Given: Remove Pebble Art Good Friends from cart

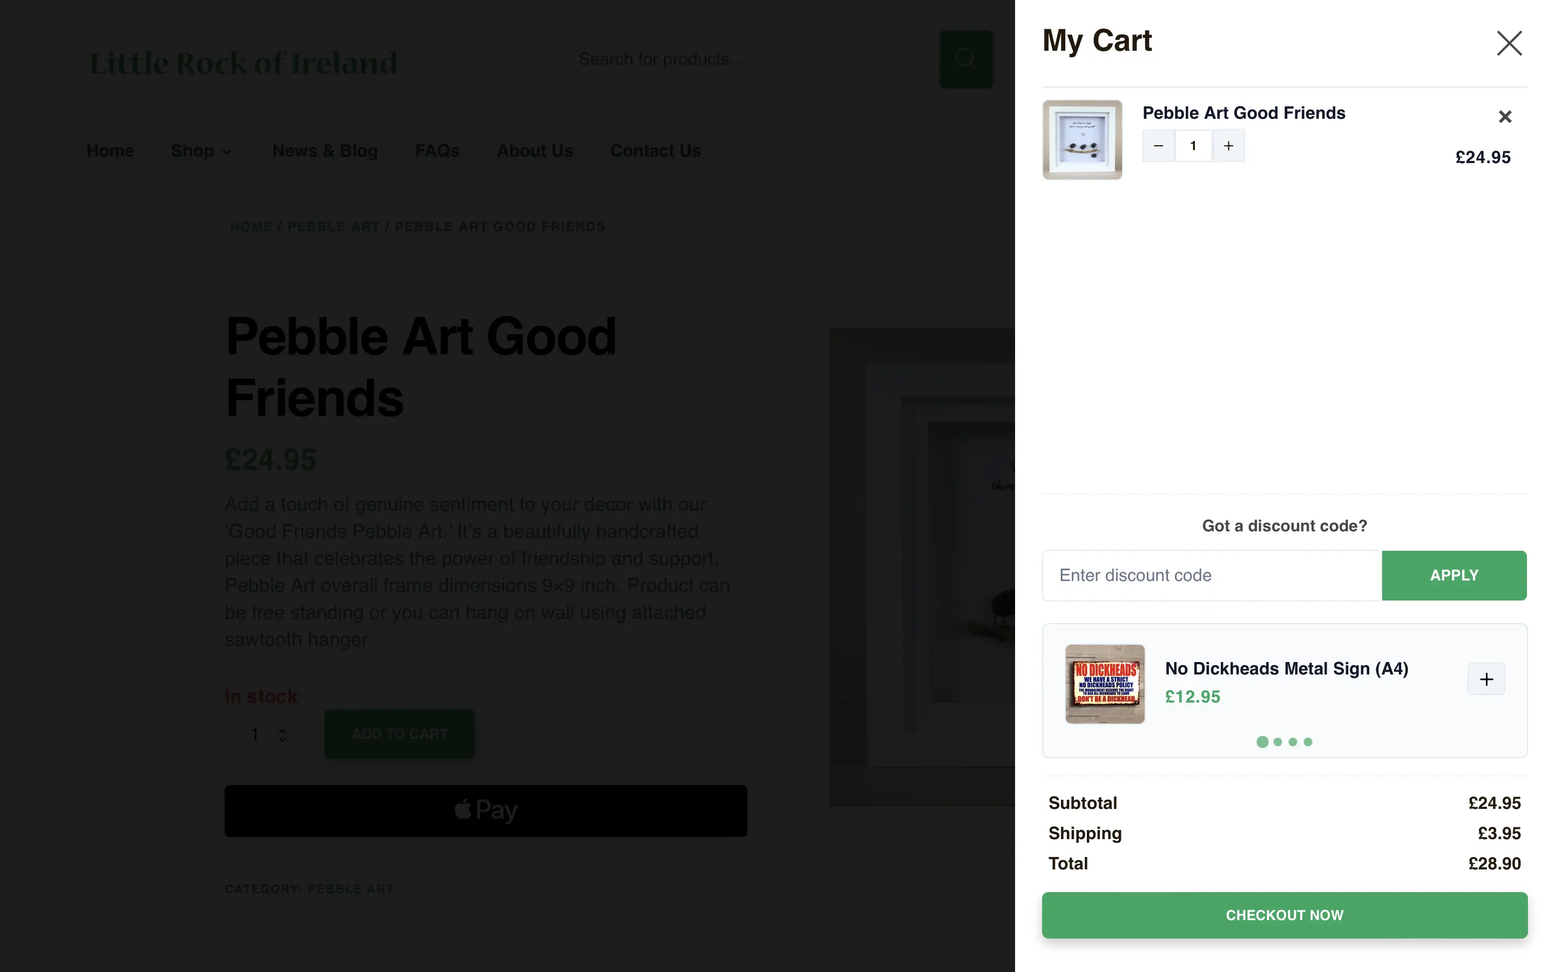Looking at the screenshot, I should (1505, 116).
